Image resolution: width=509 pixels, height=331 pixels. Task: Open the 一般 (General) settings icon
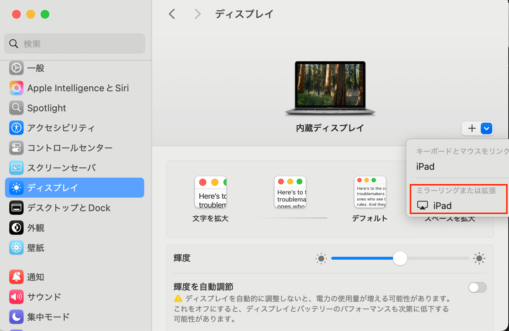pyautogui.click(x=16, y=68)
